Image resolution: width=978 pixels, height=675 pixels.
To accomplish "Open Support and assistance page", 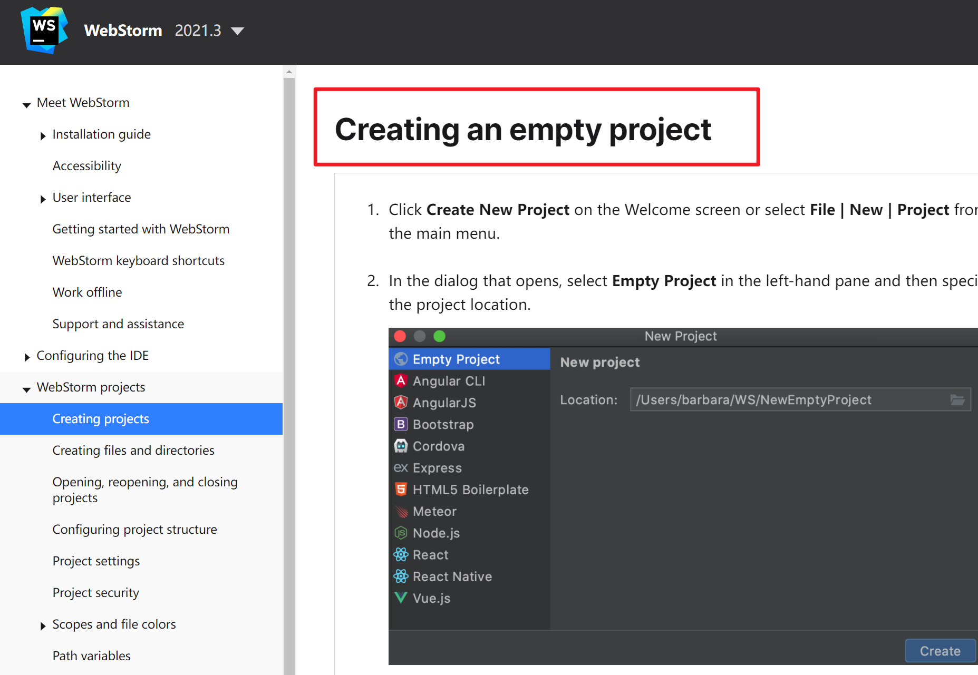I will point(118,324).
